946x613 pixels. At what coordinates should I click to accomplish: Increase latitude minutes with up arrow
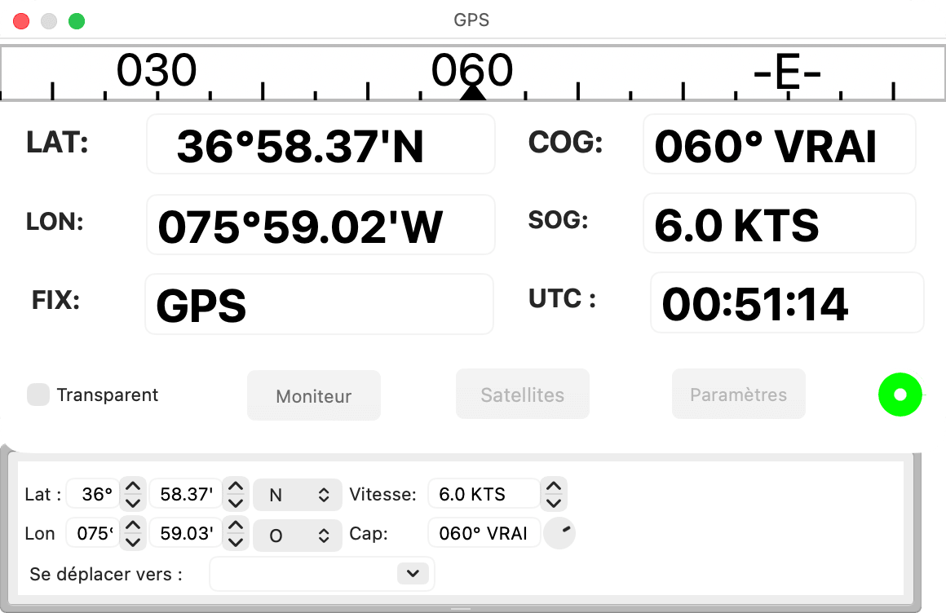click(236, 487)
